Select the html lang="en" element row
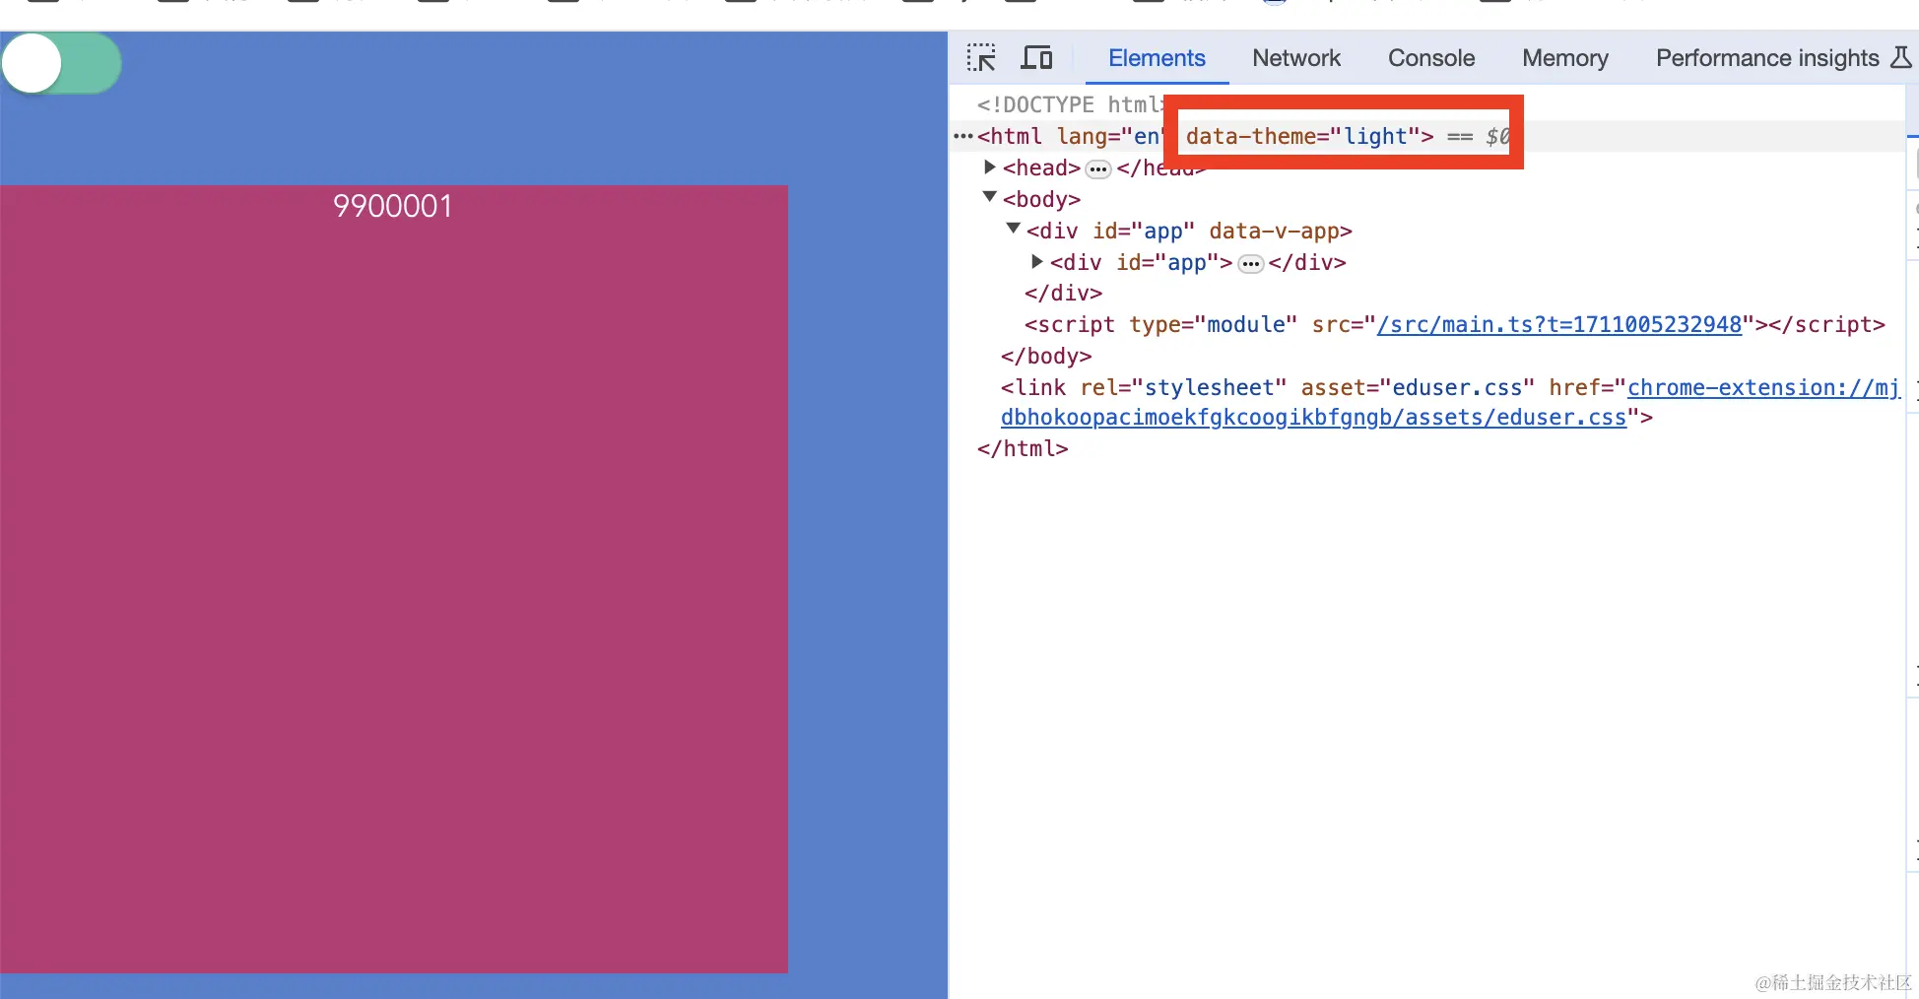1919x999 pixels. pos(1426,136)
